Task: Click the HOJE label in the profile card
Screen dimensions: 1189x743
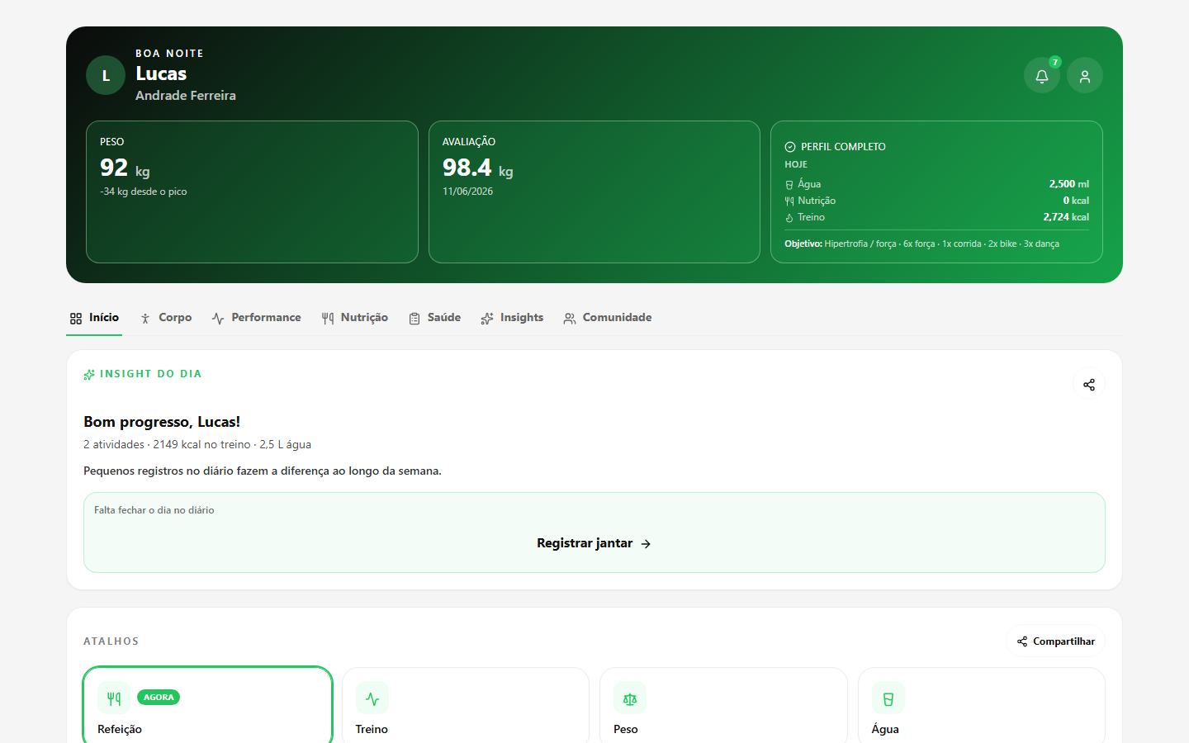Action: point(796,165)
